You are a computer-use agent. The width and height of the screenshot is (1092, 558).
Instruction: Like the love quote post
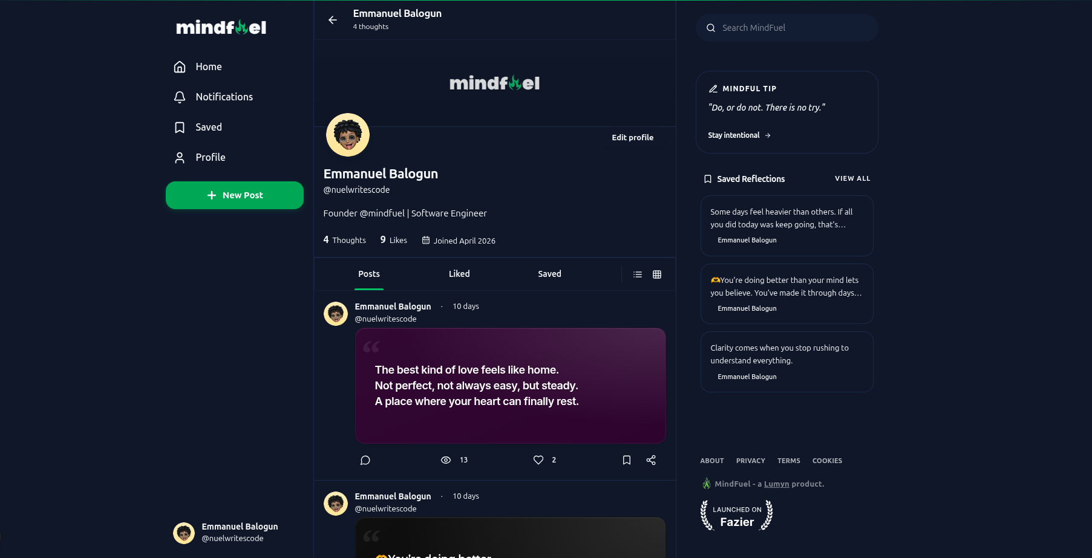pyautogui.click(x=538, y=460)
